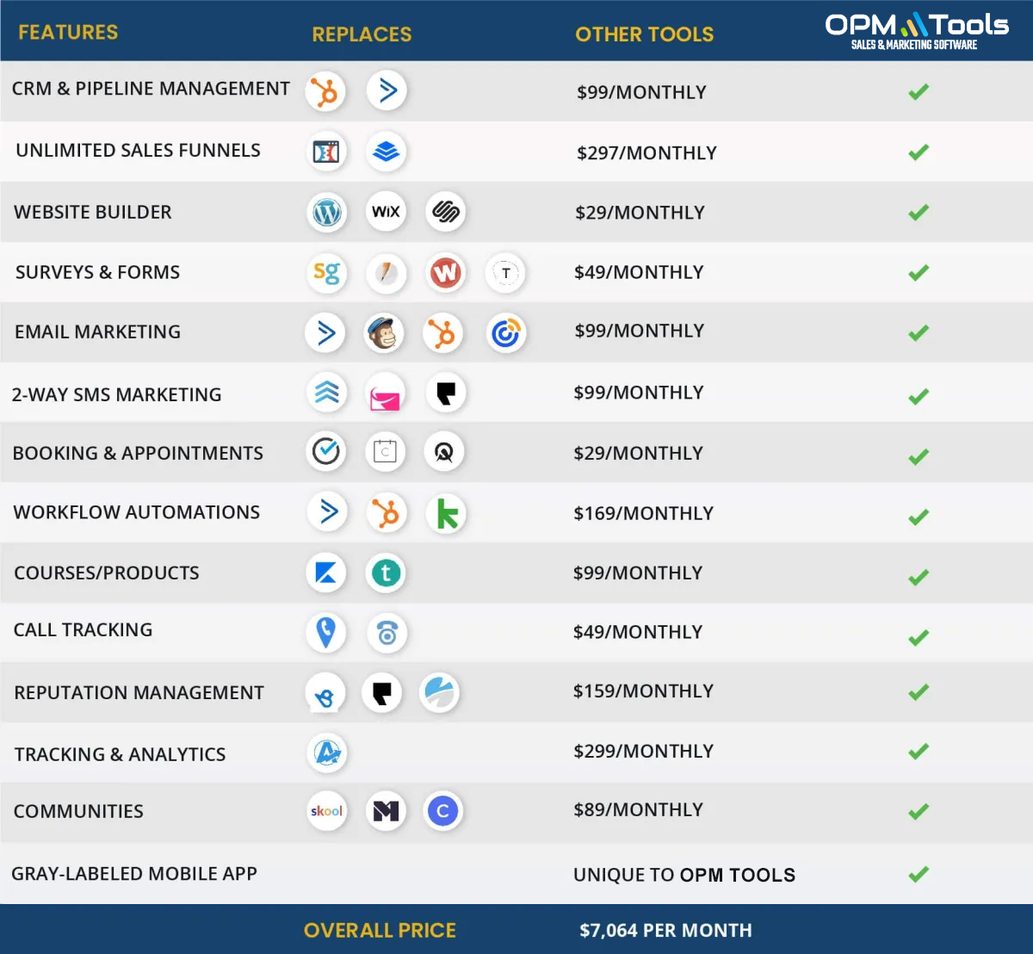Click the teal Teachable t icon
The width and height of the screenshot is (1033, 954).
(386, 573)
